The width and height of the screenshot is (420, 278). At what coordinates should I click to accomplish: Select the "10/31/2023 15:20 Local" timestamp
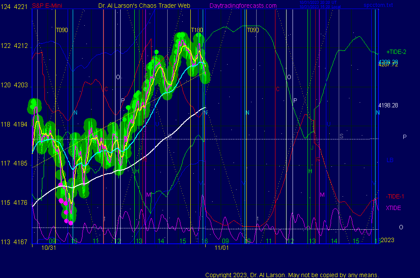point(320,7)
